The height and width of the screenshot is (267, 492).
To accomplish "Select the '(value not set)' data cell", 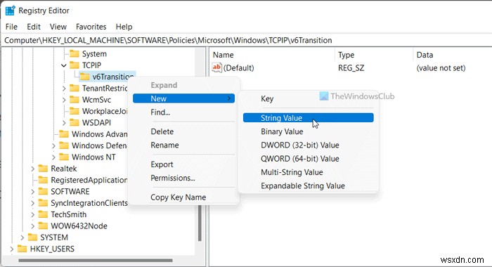I will [441, 67].
